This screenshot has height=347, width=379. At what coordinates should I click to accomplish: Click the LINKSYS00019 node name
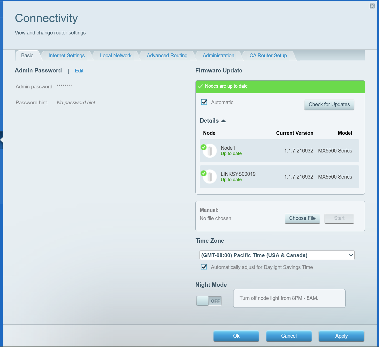coord(238,174)
